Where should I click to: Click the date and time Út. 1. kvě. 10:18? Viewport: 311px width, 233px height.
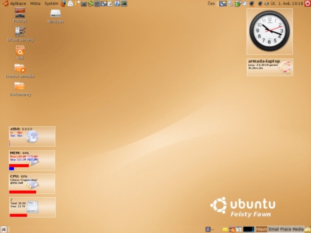(287, 4)
